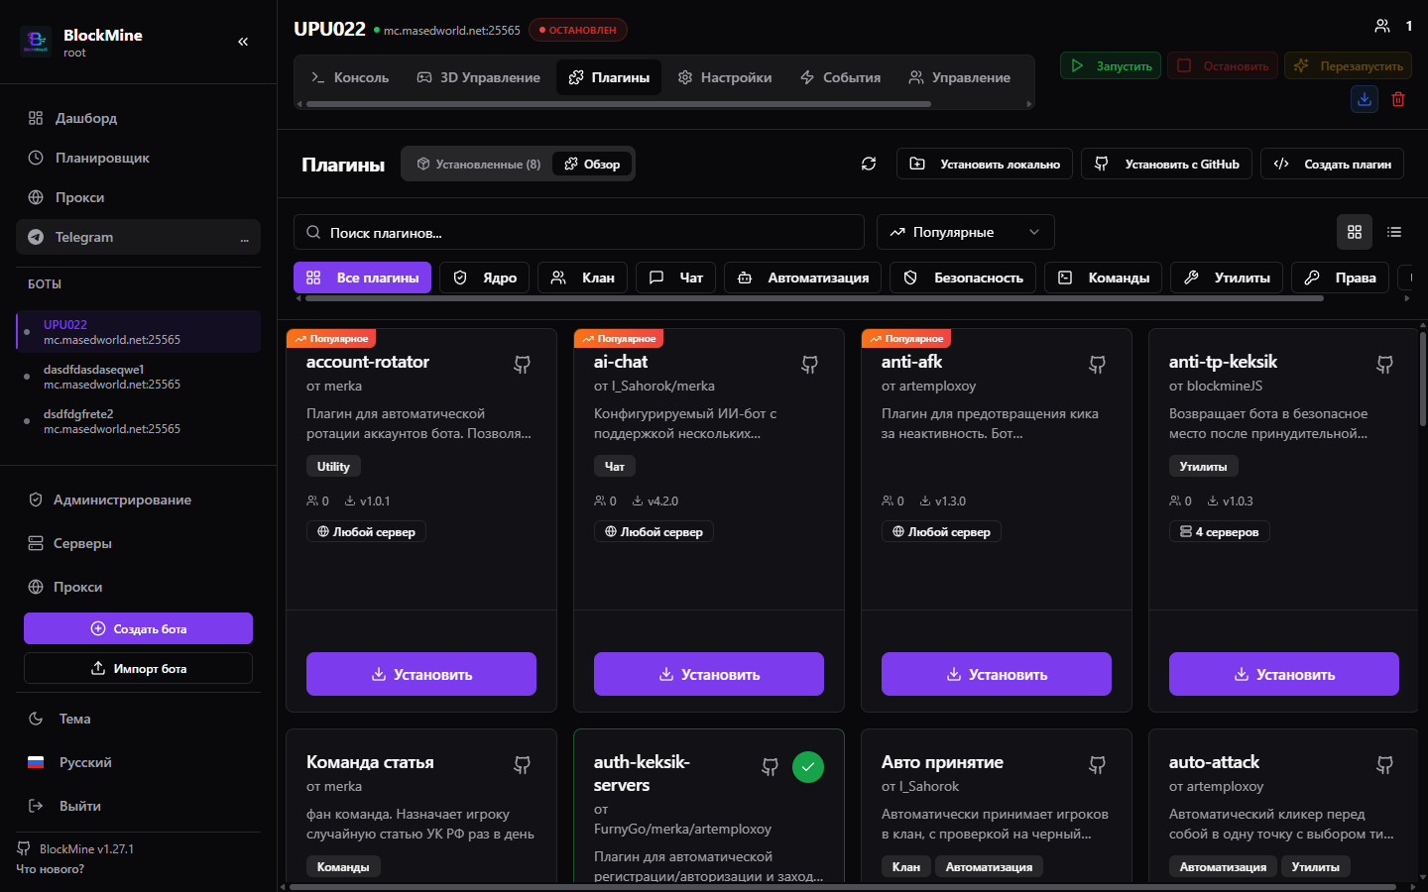
Task: Open GitHub link on auth-keksik-servers card
Action: coord(770,767)
